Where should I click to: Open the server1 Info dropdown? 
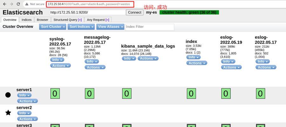pyautogui.click(x=24, y=95)
